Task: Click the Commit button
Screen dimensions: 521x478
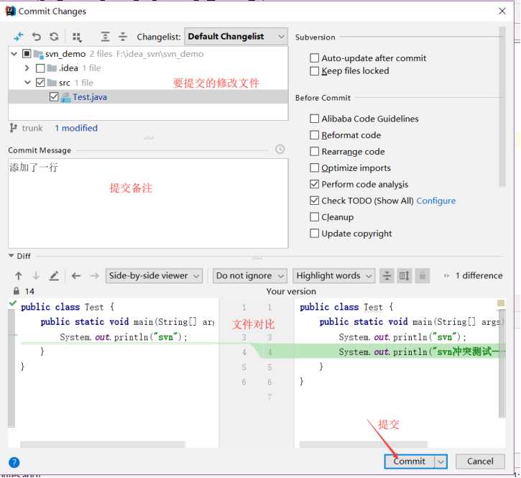Action: (x=410, y=461)
